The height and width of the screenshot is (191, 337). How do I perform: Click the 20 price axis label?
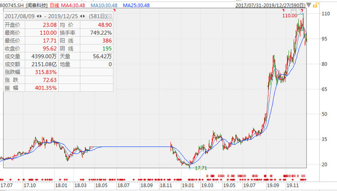tap(324, 164)
